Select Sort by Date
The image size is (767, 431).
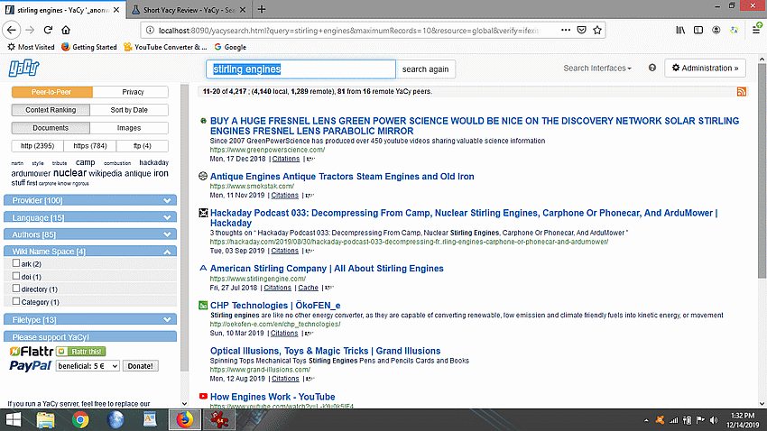(129, 110)
